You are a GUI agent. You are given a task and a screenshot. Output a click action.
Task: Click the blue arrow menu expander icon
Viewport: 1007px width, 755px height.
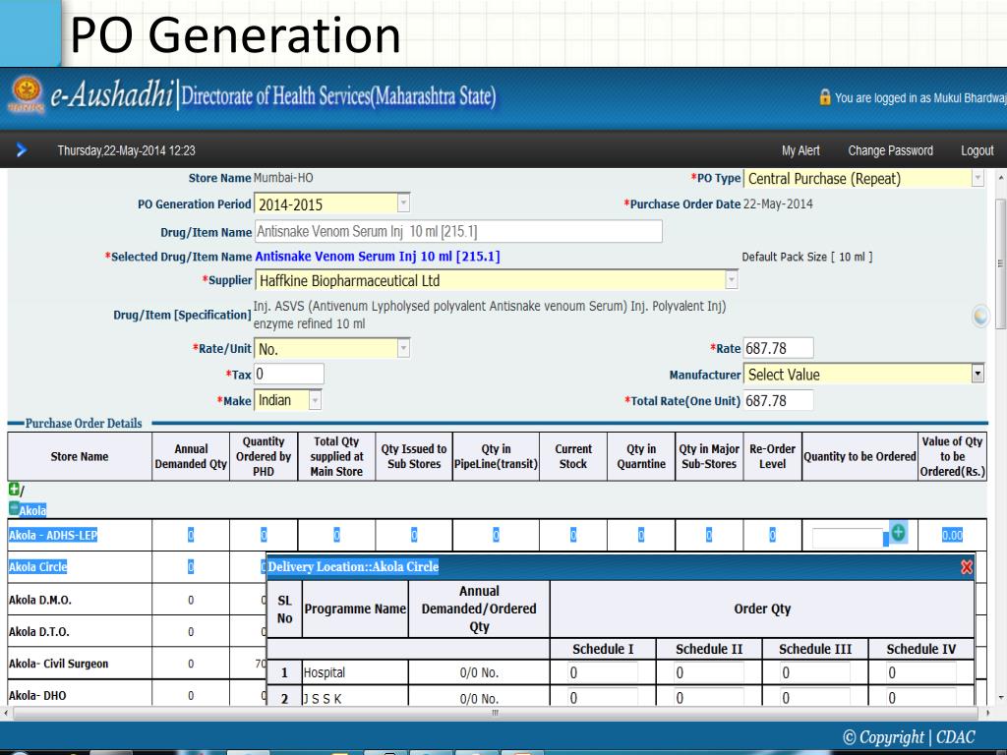22,150
